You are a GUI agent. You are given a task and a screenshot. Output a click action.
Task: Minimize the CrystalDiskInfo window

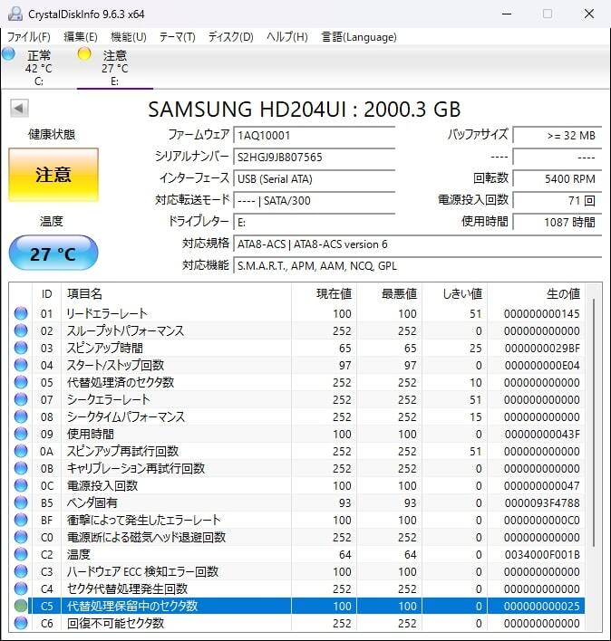(507, 14)
